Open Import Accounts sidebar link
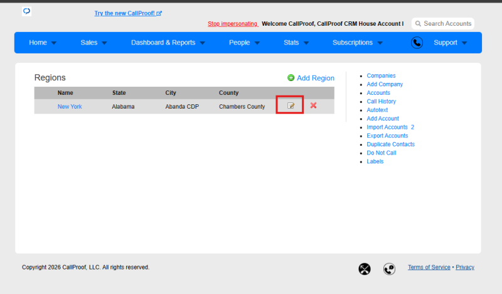The width and height of the screenshot is (502, 294). 387,128
